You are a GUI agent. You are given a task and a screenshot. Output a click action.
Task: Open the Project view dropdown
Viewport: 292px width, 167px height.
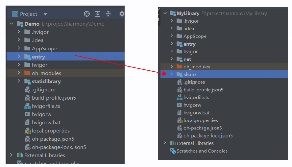pos(45,14)
